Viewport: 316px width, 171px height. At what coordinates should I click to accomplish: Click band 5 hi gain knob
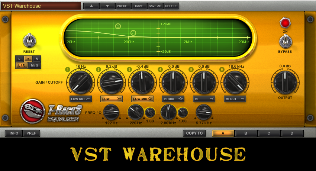point(204,82)
